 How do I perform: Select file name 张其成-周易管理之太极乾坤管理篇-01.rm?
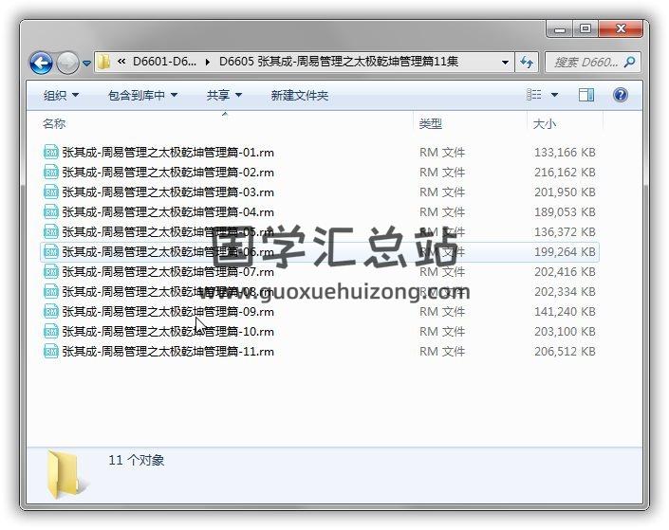(168, 153)
